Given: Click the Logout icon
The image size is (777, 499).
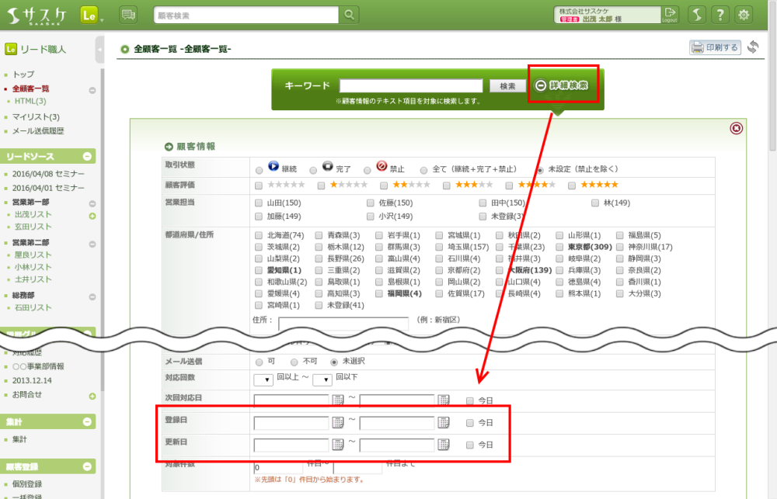Looking at the screenshot, I should click(670, 15).
